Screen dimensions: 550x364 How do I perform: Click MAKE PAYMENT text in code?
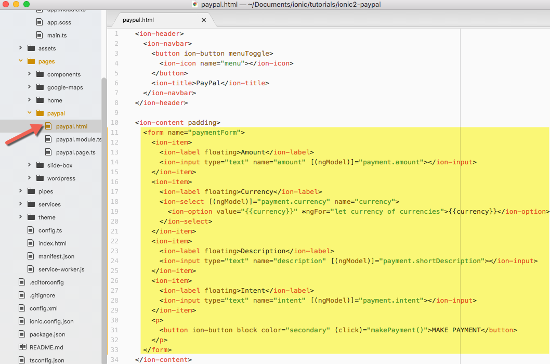(456, 330)
